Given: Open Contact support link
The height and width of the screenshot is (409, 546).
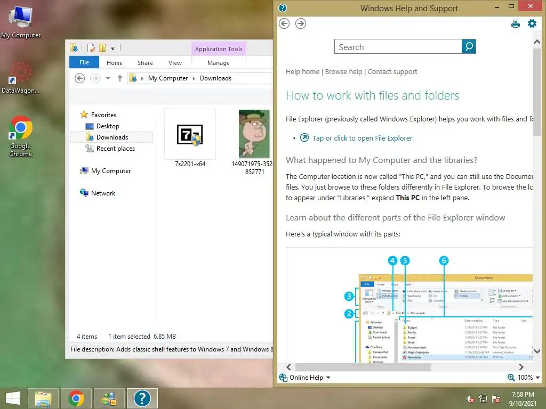Looking at the screenshot, I should [392, 72].
